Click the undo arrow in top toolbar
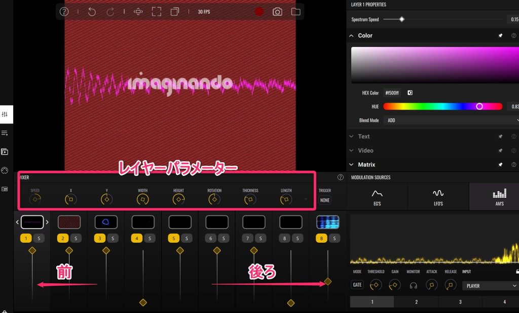Viewport: 519px width, 313px height. 92,12
